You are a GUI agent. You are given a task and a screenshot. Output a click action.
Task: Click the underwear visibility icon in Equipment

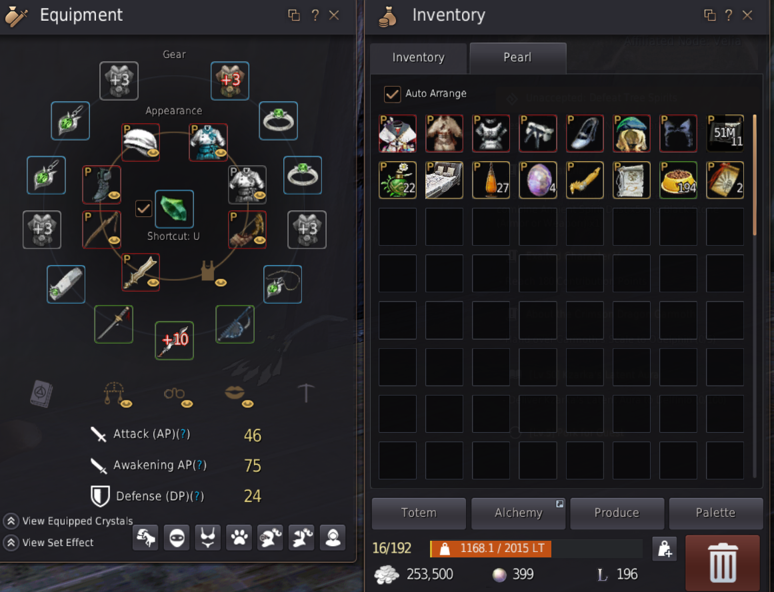tap(208, 538)
